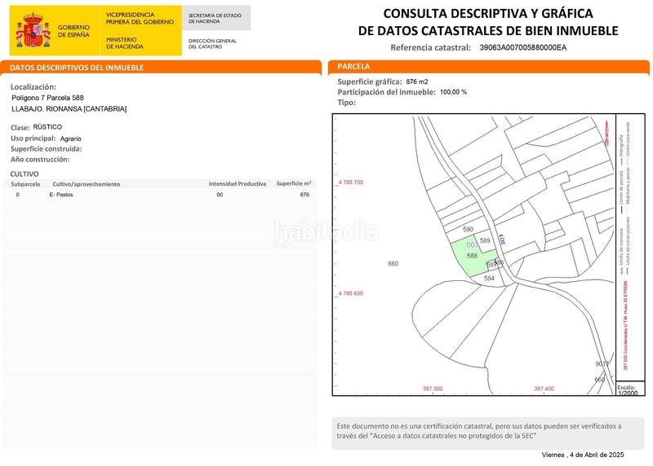The height and width of the screenshot is (466, 653).
Task: Click parcel '660' left of green parcel
Action: click(x=393, y=264)
